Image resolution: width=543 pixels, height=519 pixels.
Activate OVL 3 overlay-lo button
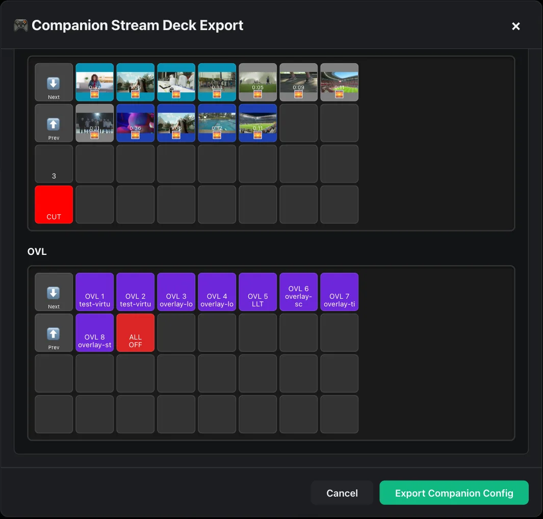click(176, 292)
